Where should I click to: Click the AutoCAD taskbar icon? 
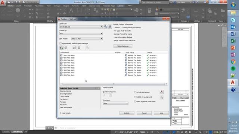coord(233,82)
